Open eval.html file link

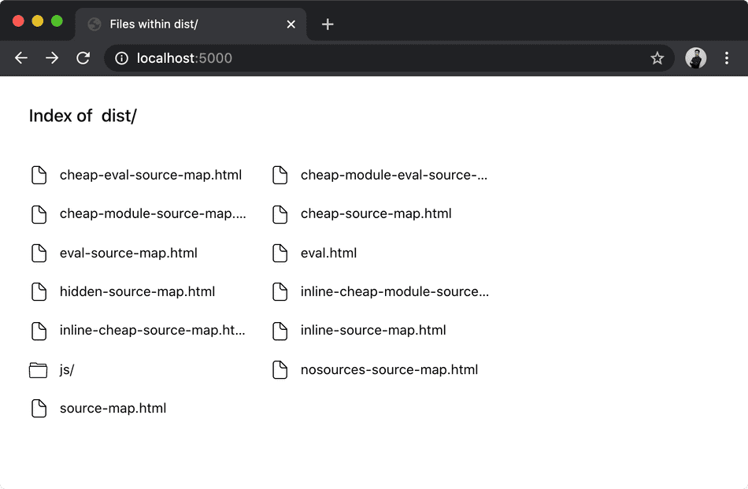point(328,253)
